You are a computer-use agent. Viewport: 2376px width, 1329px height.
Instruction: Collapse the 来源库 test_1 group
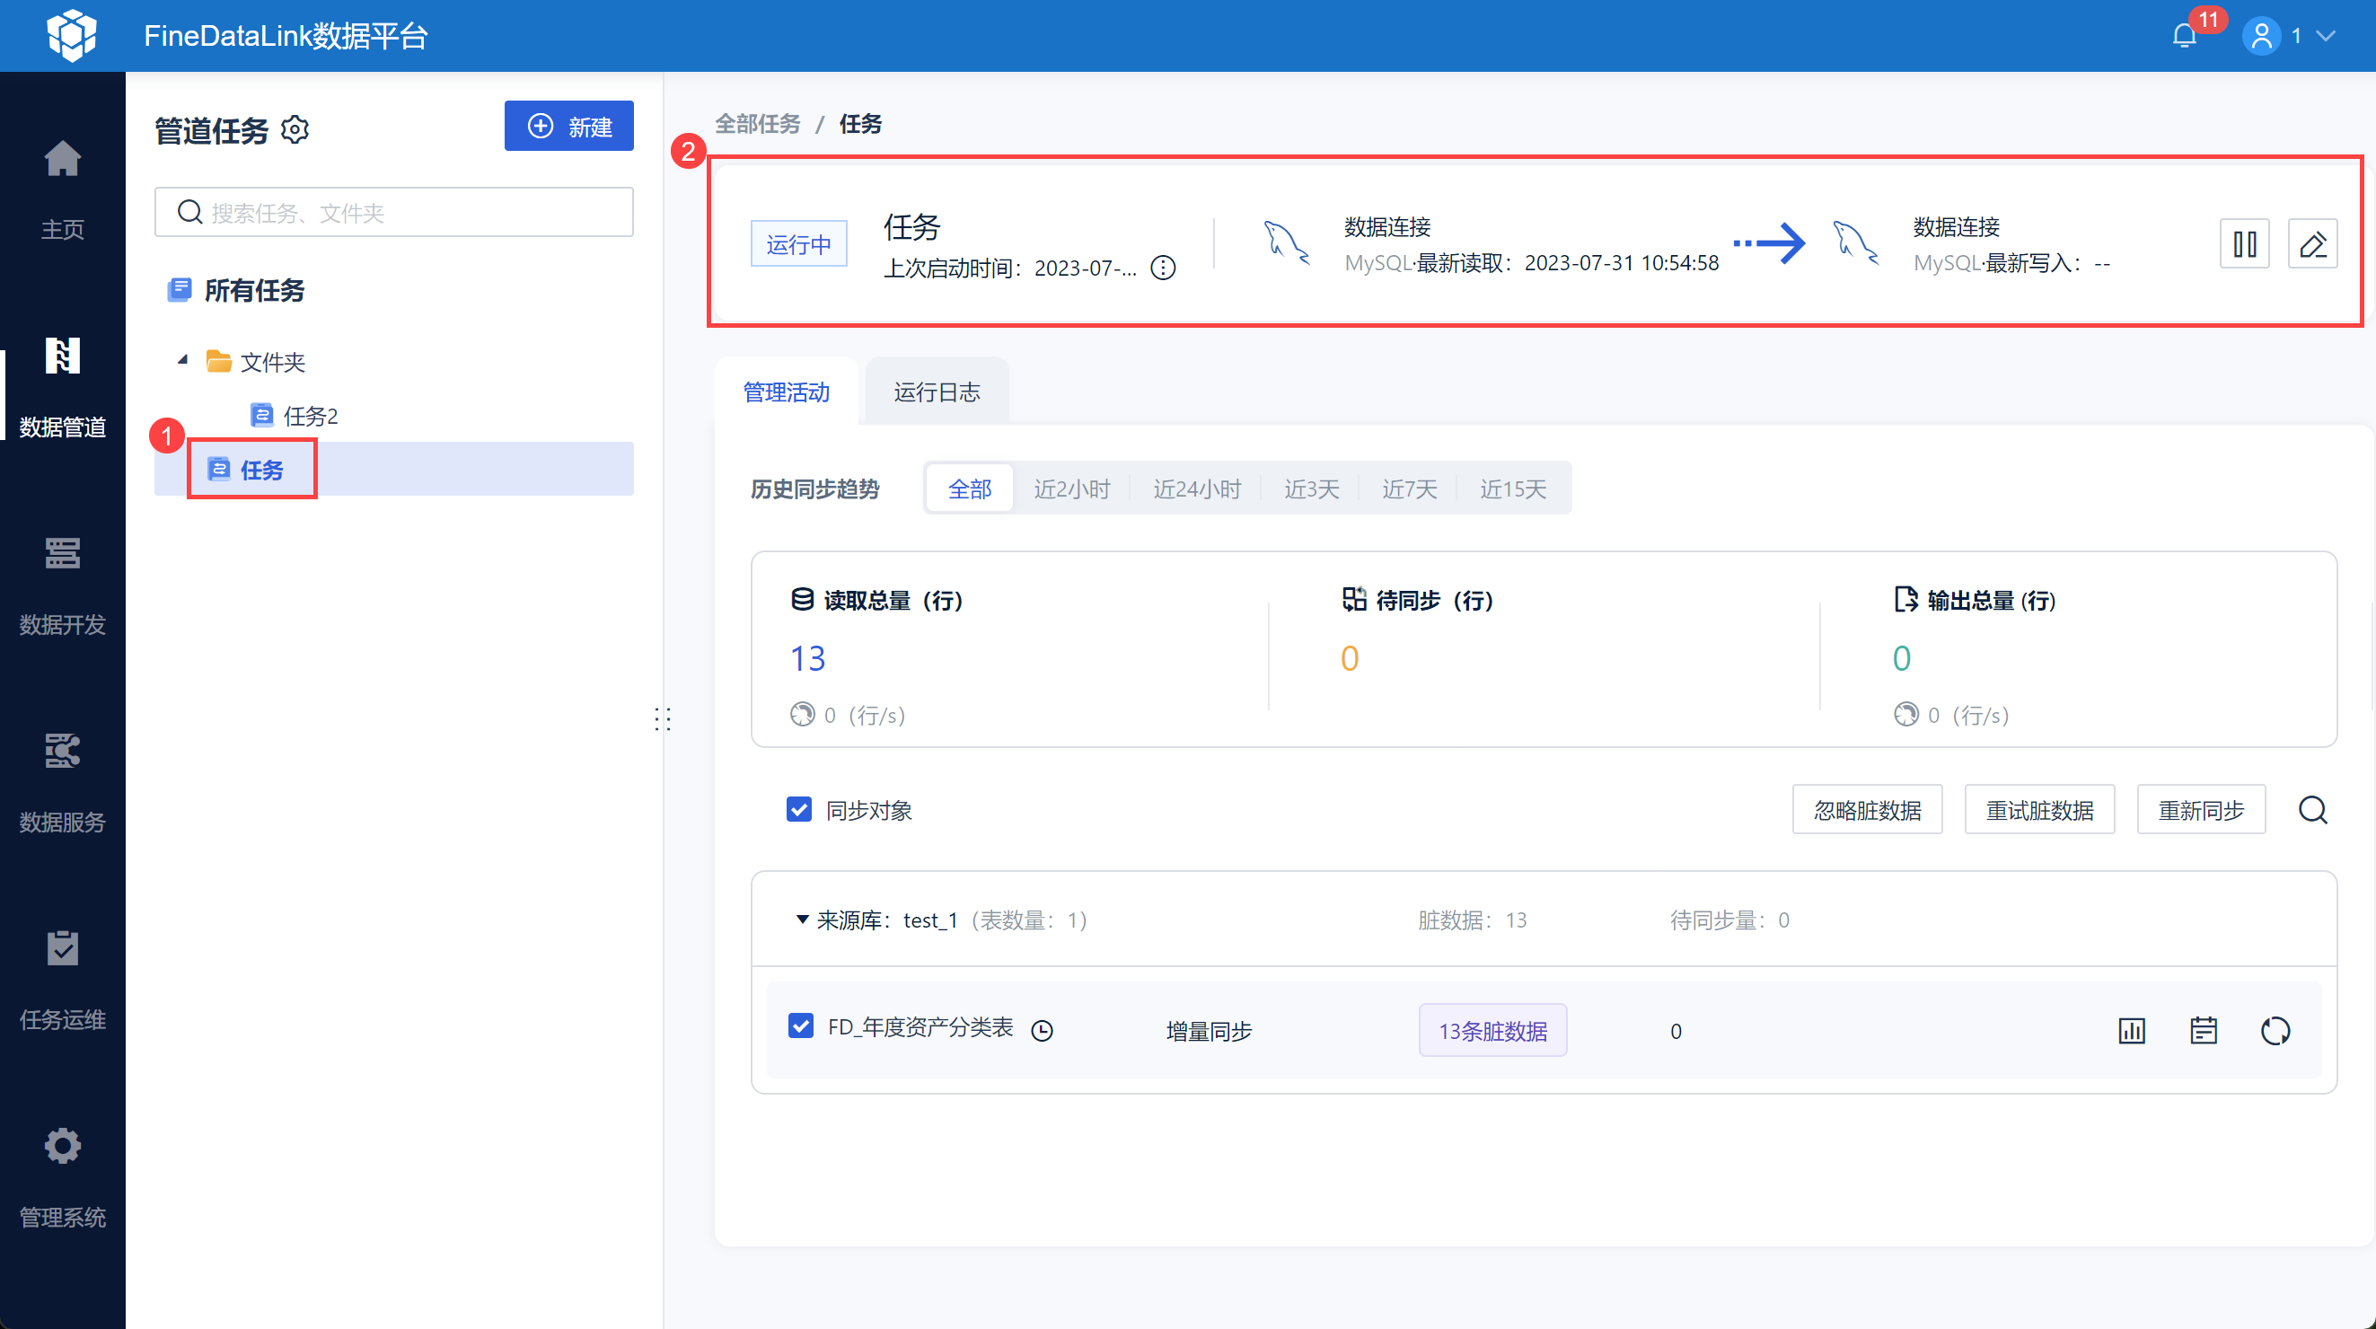(802, 920)
